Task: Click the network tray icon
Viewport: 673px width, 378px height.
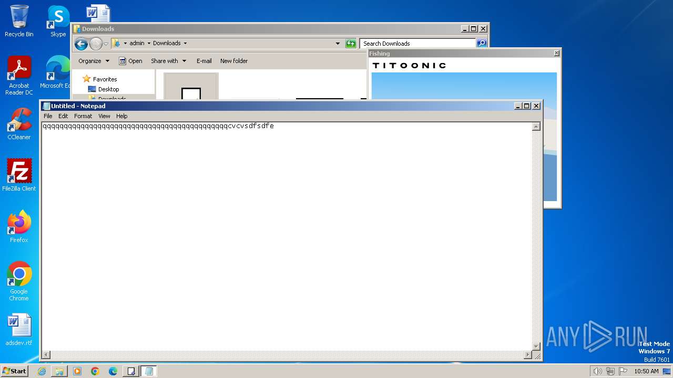Action: click(610, 371)
